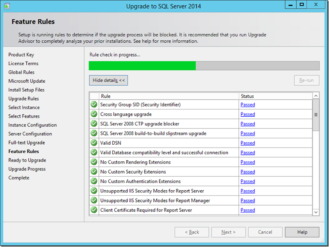Select Product Key step in sidebar
The width and height of the screenshot is (329, 247).
pyautogui.click(x=21, y=55)
